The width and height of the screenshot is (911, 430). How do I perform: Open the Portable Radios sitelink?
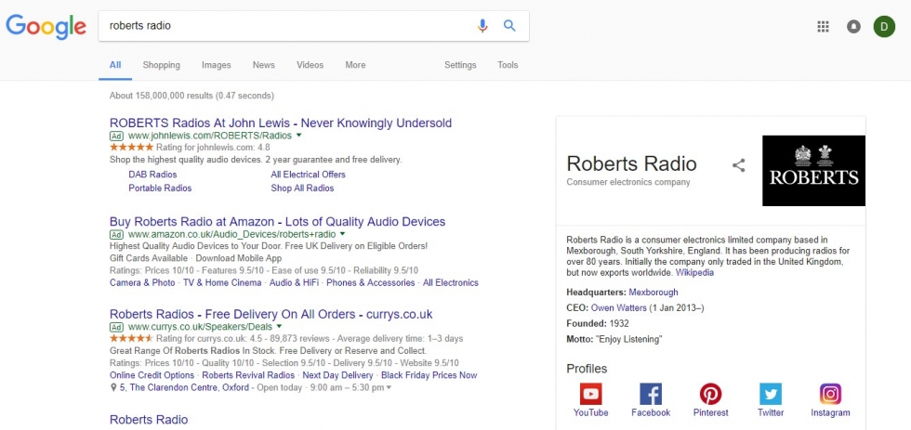pos(160,188)
